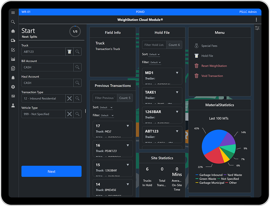Open the user profile sidebar icon
The width and height of the screenshot is (270, 206).
point(13,105)
